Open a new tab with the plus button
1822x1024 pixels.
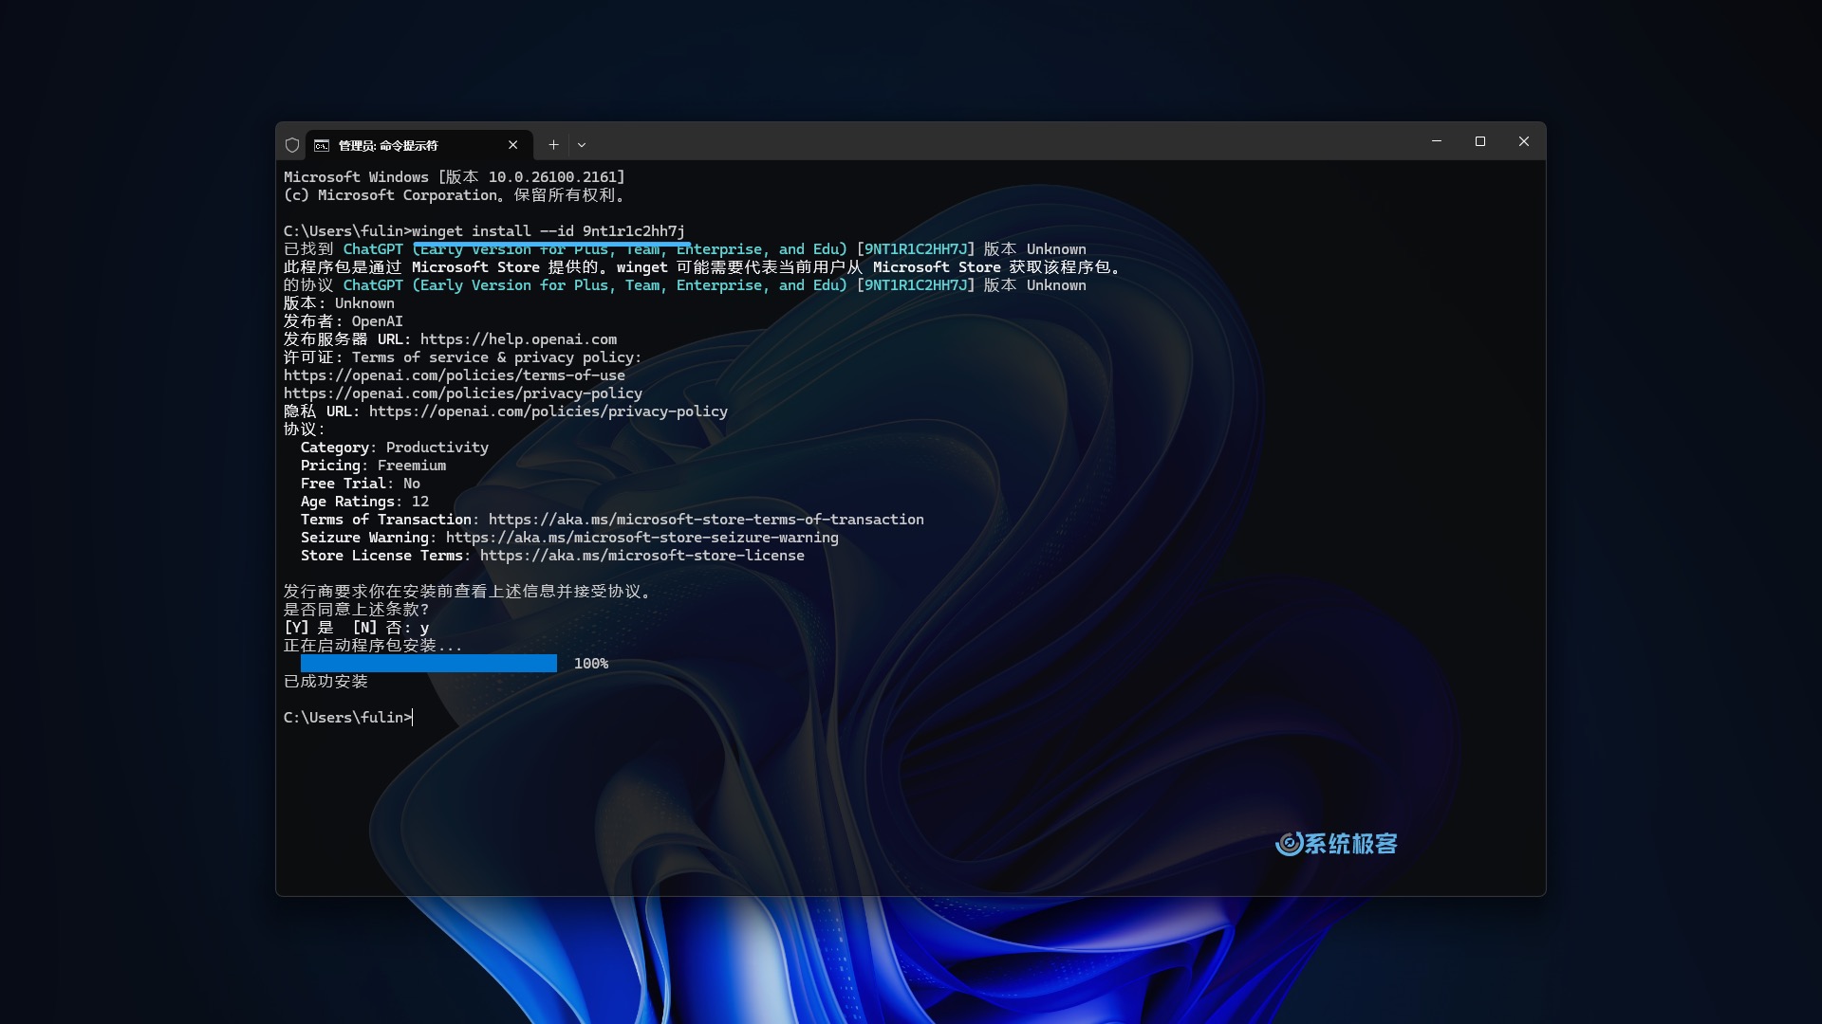(553, 145)
